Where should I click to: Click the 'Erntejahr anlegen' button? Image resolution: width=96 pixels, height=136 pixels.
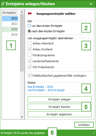(x=60, y=99)
